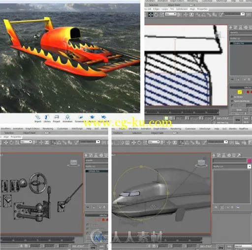
Task: Open the View coordinate dropdown in the bottom-right window
Action: click(x=154, y=142)
